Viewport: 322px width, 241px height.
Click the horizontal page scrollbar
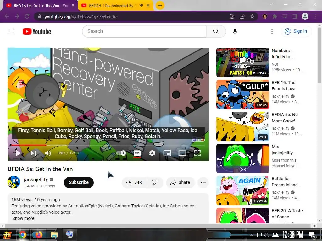[158, 226]
